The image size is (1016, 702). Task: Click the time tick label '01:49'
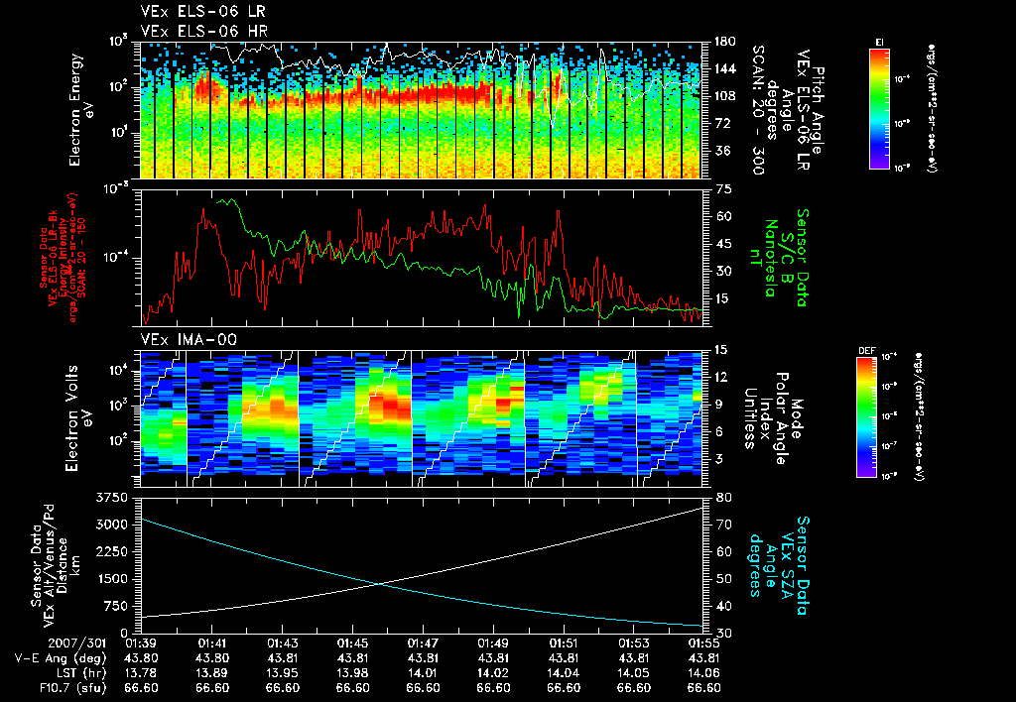[x=493, y=643]
